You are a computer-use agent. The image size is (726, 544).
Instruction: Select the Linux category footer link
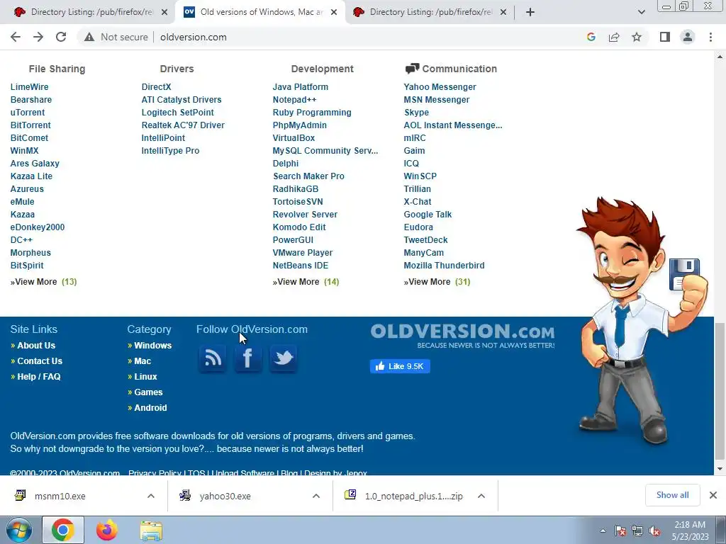tap(145, 377)
